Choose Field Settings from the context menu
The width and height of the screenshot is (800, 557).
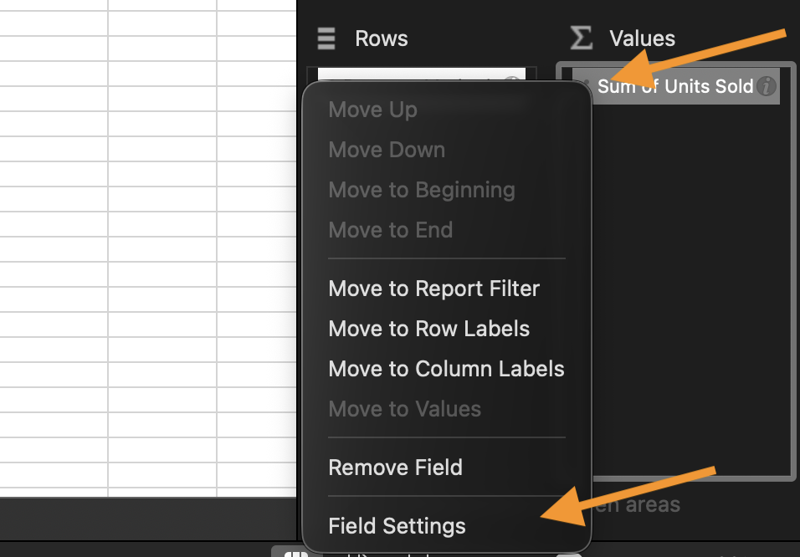coord(397,526)
